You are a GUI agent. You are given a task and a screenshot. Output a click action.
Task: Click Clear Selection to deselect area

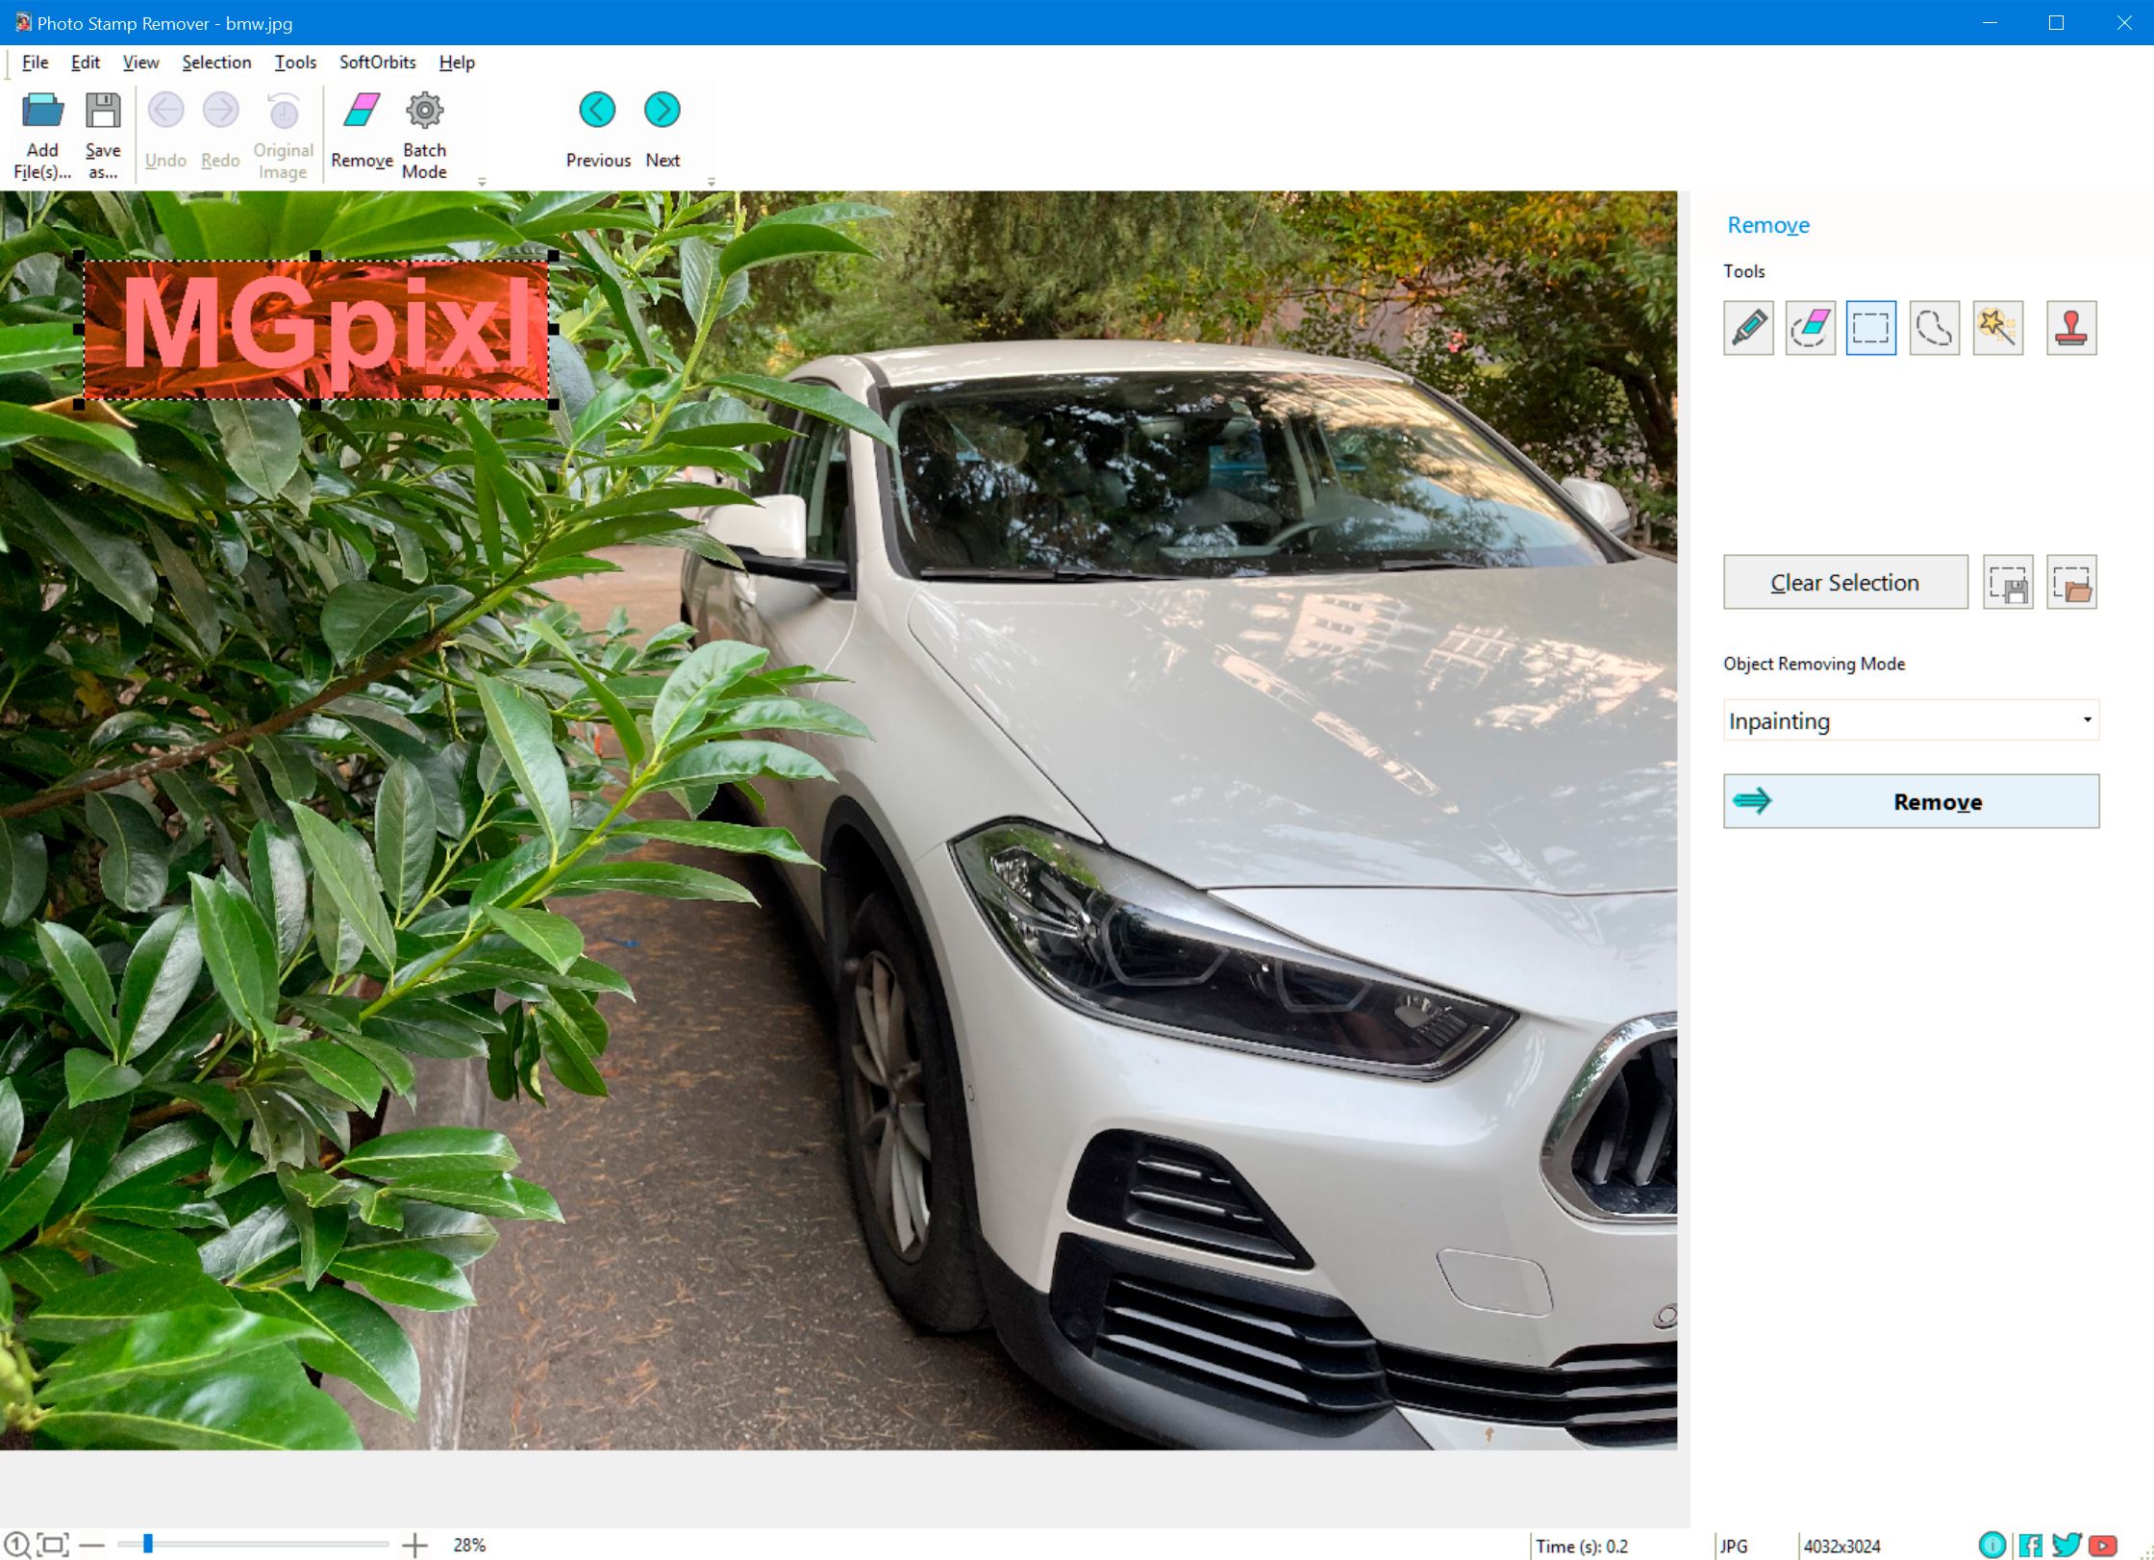[x=1844, y=582]
